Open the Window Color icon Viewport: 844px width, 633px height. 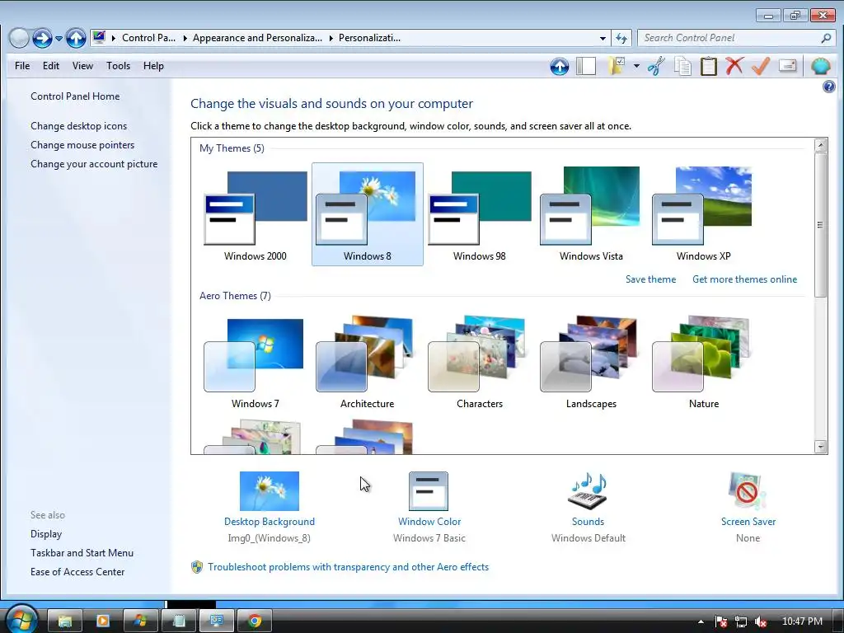click(429, 491)
